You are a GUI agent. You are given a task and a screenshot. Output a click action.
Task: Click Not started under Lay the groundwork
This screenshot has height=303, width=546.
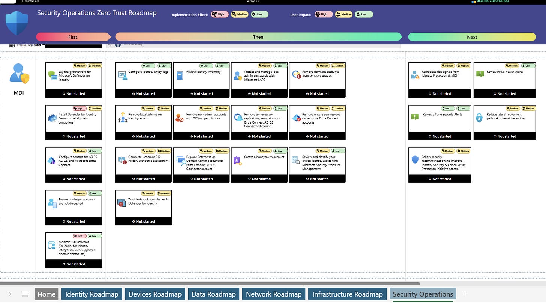tap(74, 94)
